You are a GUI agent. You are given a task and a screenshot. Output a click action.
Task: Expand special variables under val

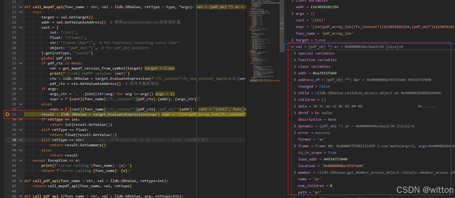[295, 53]
